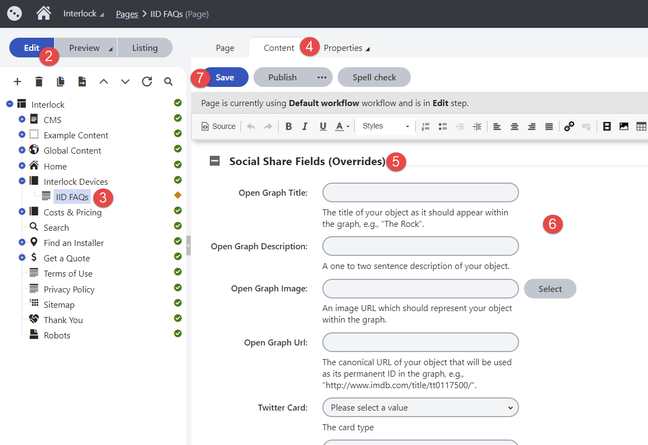Image resolution: width=648 pixels, height=445 pixels.
Task: Select an Open Graph Image
Action: click(x=550, y=289)
